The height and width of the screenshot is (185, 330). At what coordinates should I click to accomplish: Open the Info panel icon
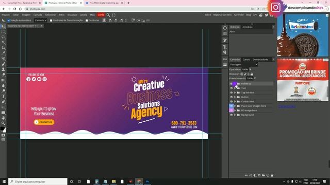click(x=225, y=28)
